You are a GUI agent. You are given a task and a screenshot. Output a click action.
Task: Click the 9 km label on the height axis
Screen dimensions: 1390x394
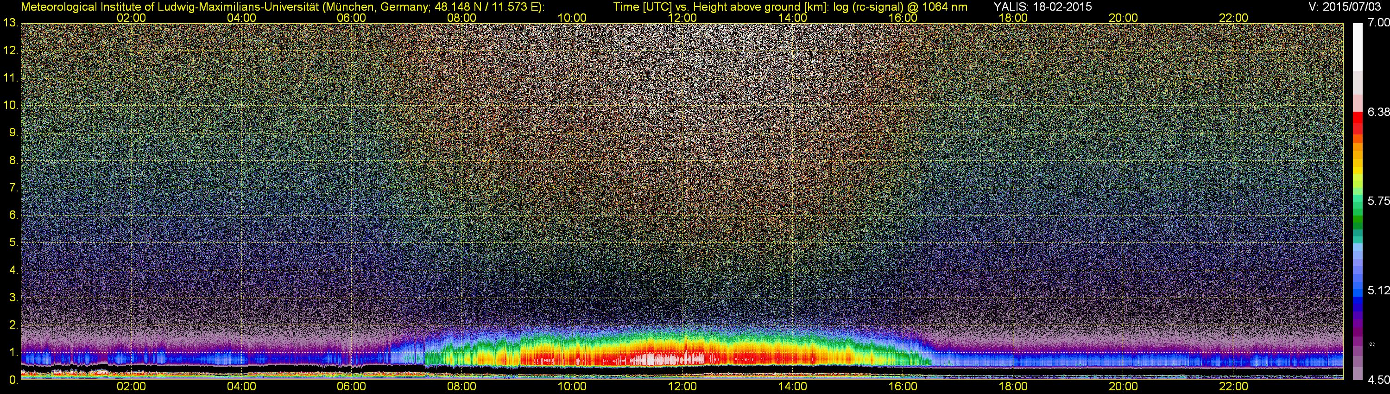[x=13, y=133]
